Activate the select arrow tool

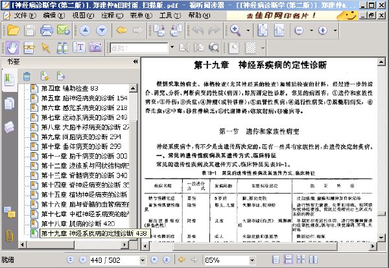pos(45,47)
